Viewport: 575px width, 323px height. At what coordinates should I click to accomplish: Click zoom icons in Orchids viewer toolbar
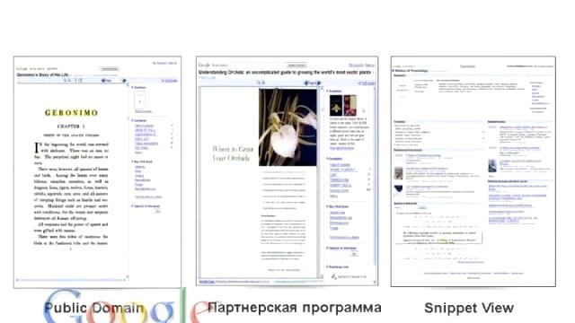click(x=261, y=83)
